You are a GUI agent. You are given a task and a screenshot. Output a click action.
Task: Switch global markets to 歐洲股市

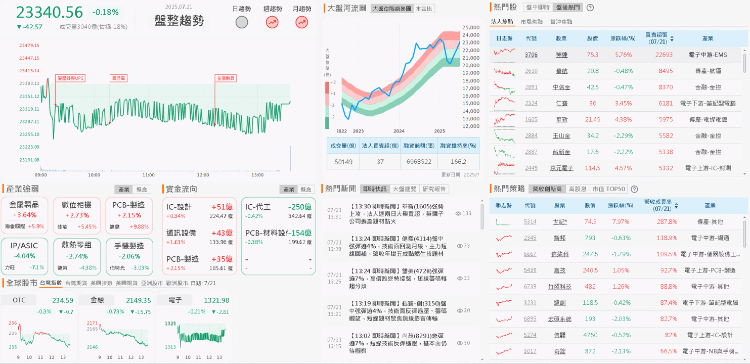point(178,283)
